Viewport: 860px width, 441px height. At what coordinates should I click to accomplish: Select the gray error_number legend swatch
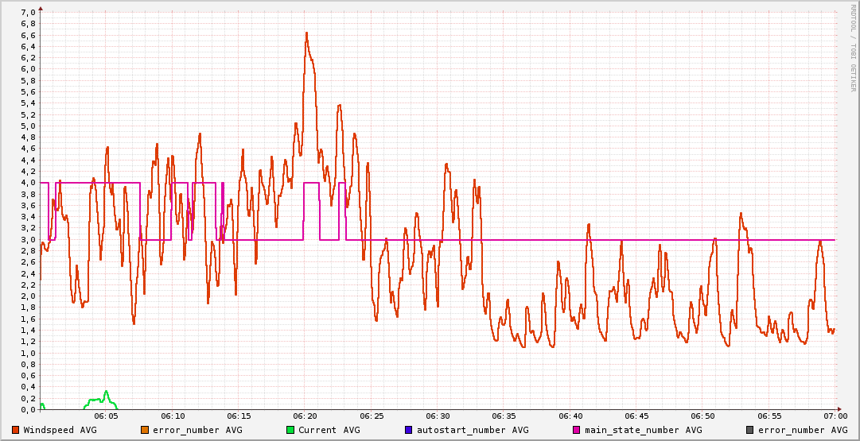[750, 430]
